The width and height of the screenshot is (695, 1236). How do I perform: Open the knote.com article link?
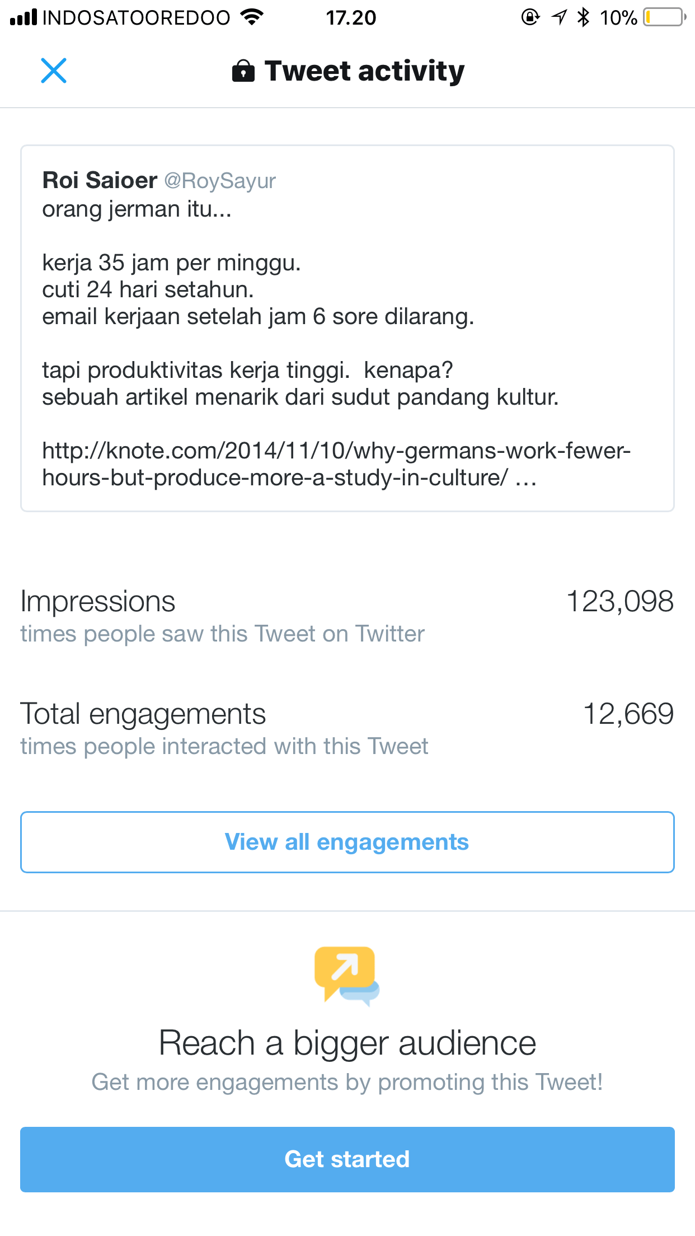336,464
